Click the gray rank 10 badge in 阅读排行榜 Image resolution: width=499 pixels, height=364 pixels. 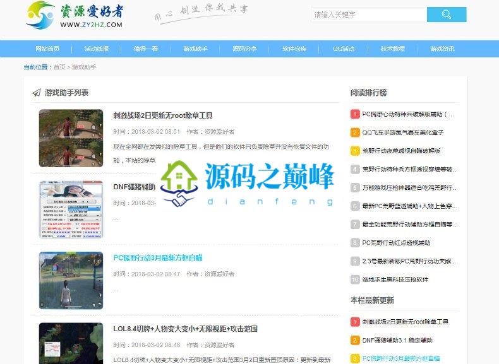point(355,279)
